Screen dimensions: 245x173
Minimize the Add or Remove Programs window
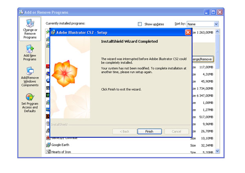click(x=207, y=12)
